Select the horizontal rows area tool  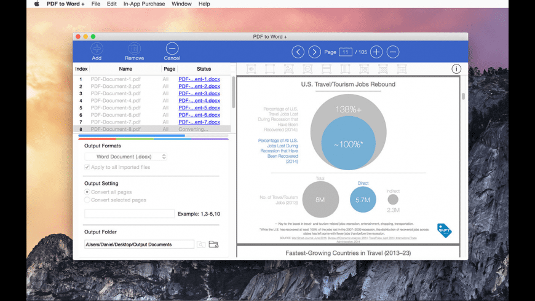click(x=327, y=69)
